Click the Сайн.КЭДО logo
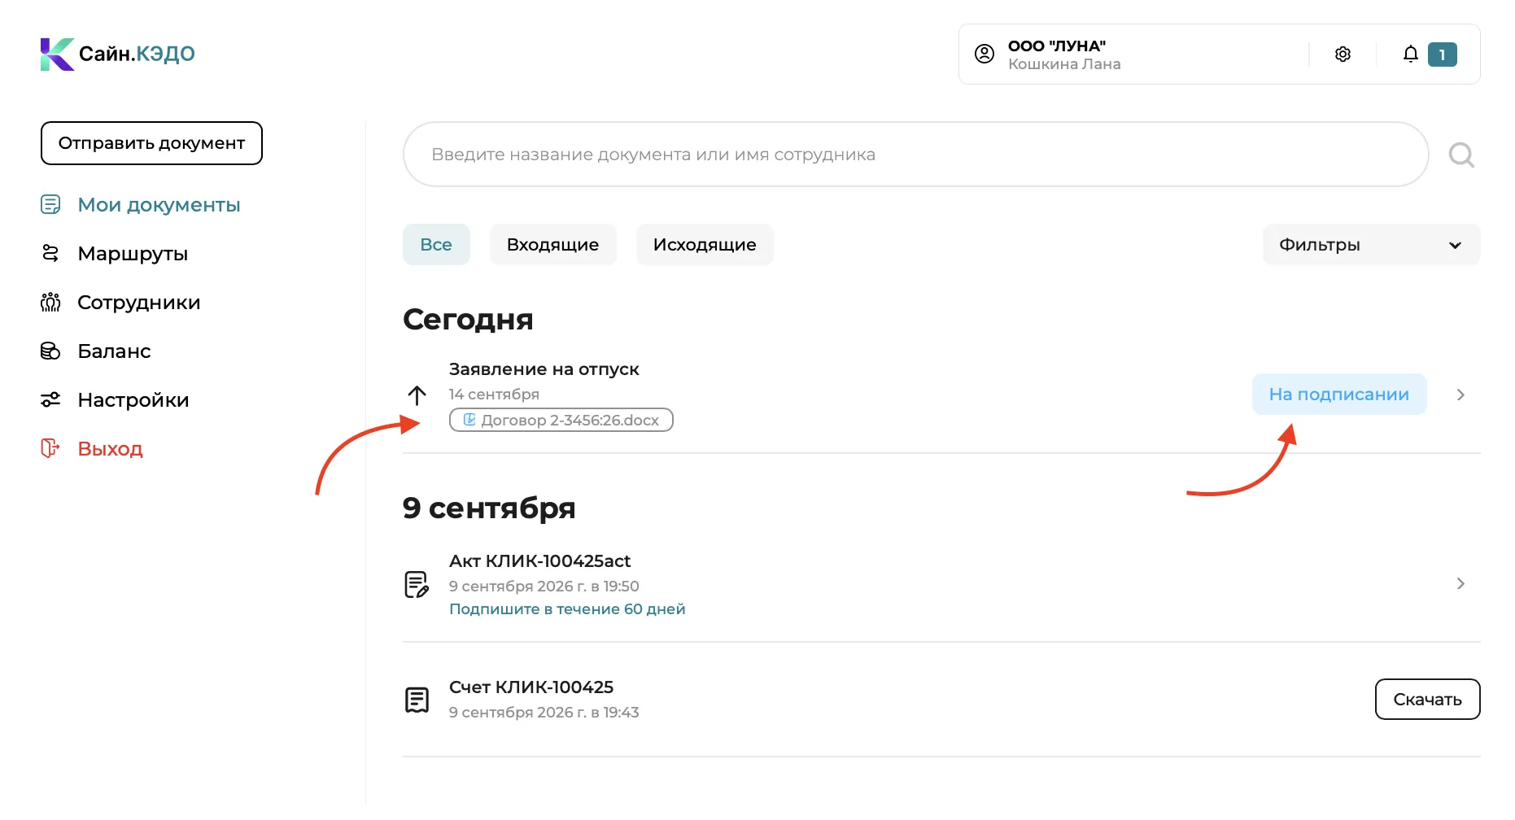 click(118, 54)
